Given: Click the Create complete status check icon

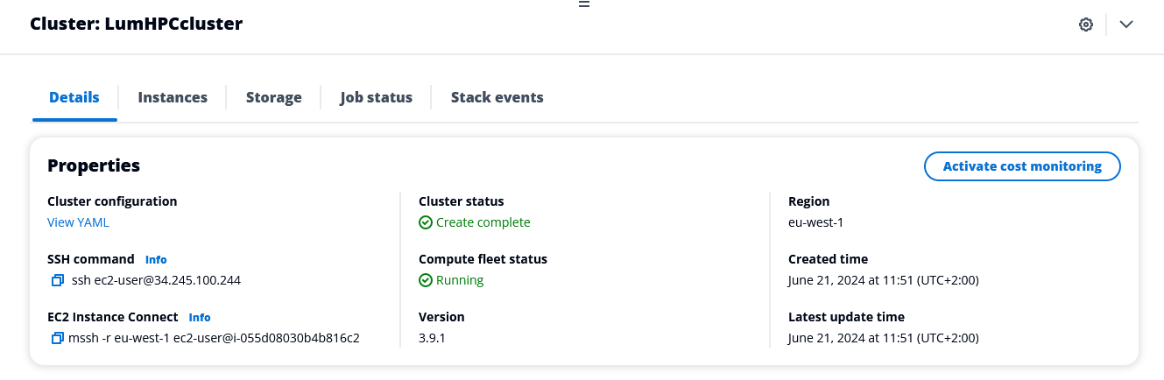Looking at the screenshot, I should 426,222.
